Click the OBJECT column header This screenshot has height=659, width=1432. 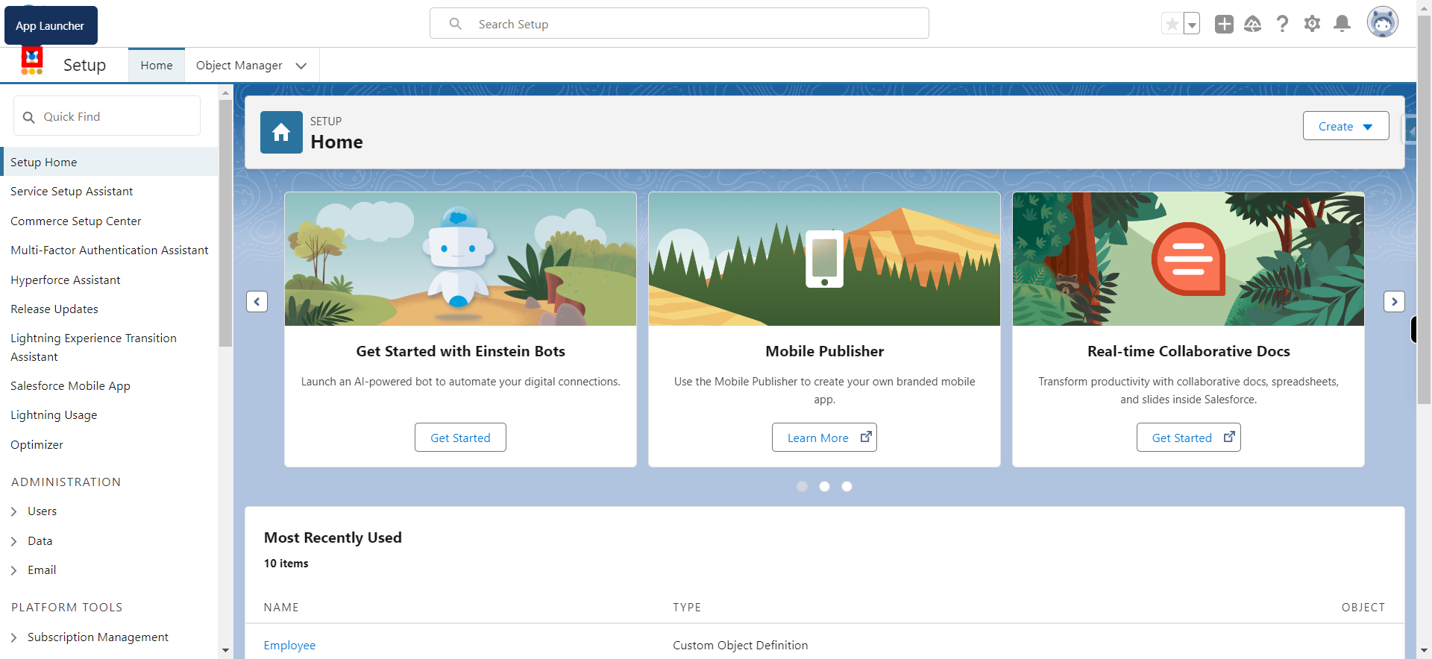click(x=1363, y=608)
